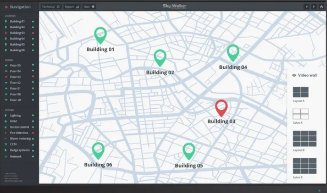Viewport: 327px width, 193px height.
Task: Click the Sky-Walker logo title
Action: click(x=174, y=6)
